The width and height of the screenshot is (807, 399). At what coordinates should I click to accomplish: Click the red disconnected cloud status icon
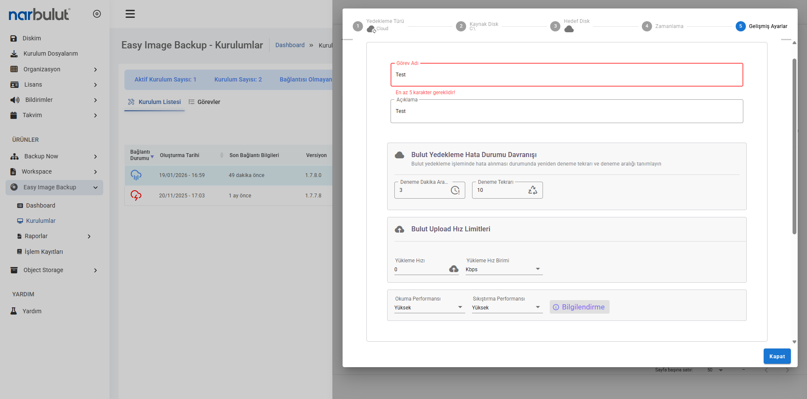click(x=136, y=195)
